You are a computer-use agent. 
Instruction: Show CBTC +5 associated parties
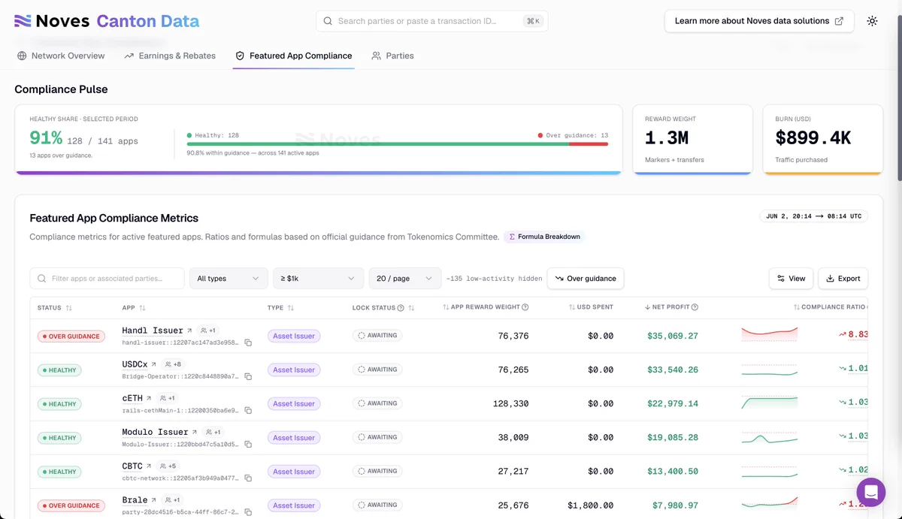coord(167,466)
